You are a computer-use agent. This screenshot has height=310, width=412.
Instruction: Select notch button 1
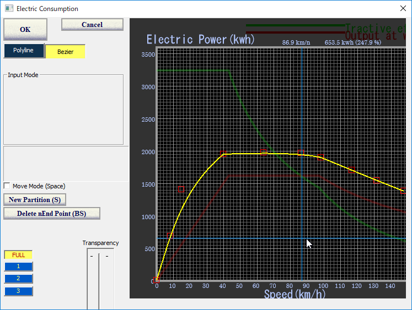click(18, 267)
